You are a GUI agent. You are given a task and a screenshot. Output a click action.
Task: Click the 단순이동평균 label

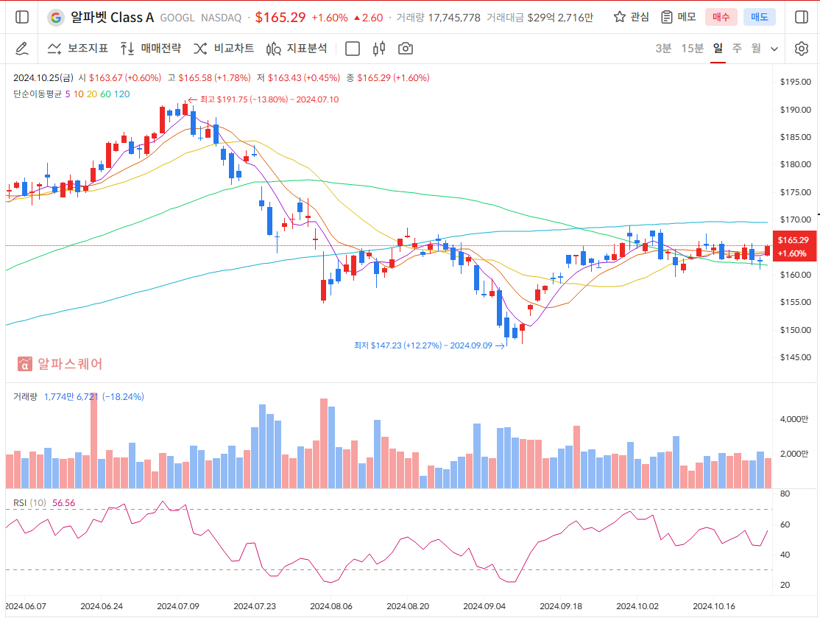[37, 94]
